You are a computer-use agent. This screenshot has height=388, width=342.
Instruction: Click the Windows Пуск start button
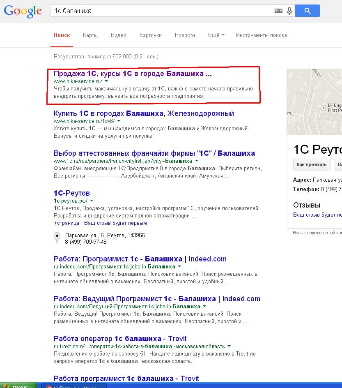(18, 386)
